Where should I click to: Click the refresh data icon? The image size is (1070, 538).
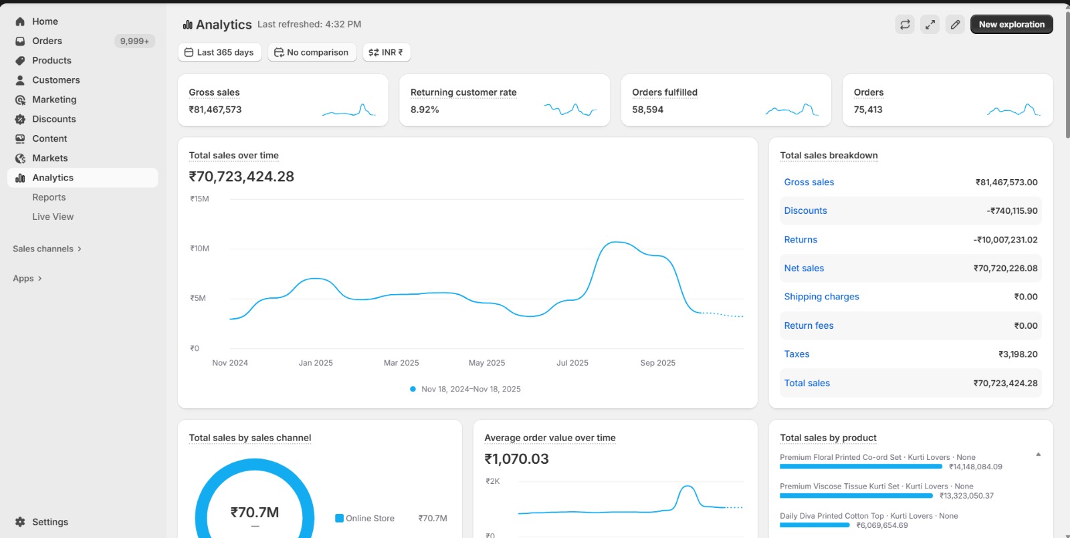[x=905, y=25]
